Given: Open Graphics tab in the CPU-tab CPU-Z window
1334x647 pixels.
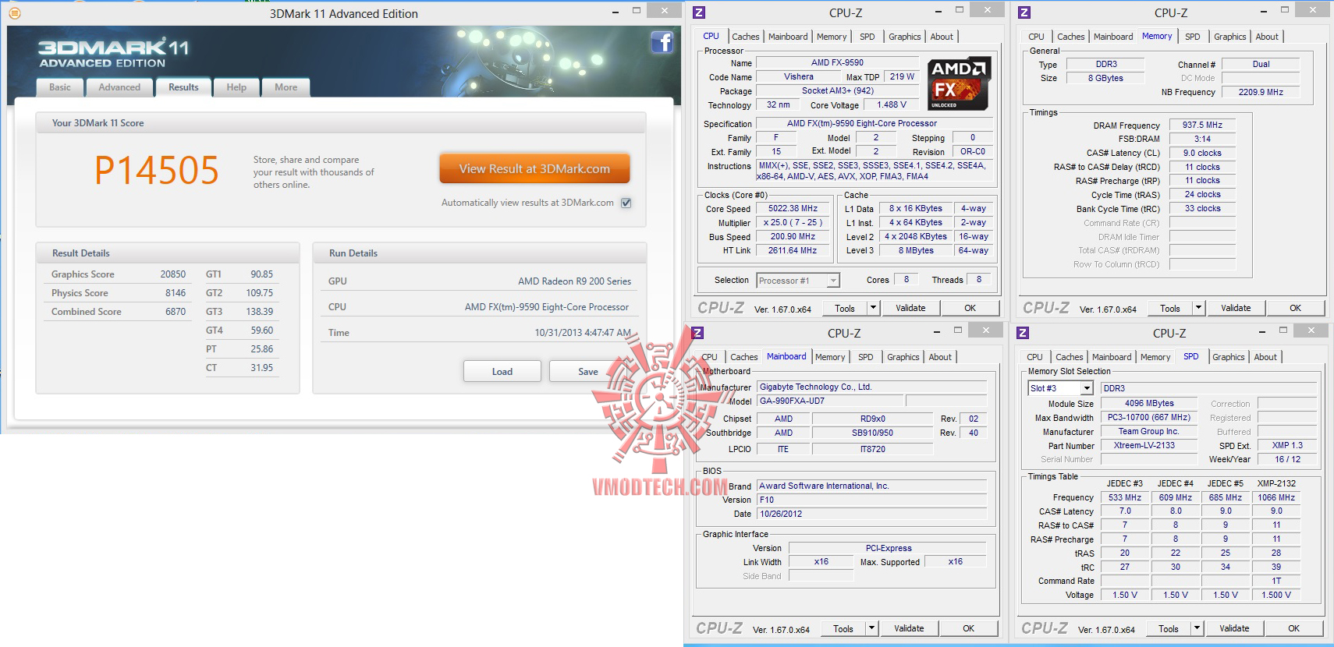Looking at the screenshot, I should [x=904, y=37].
